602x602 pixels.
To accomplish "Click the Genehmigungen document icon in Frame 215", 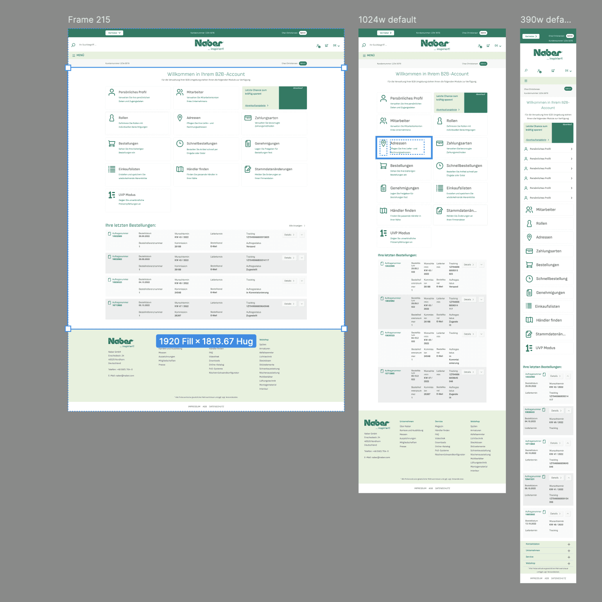I will (x=248, y=143).
